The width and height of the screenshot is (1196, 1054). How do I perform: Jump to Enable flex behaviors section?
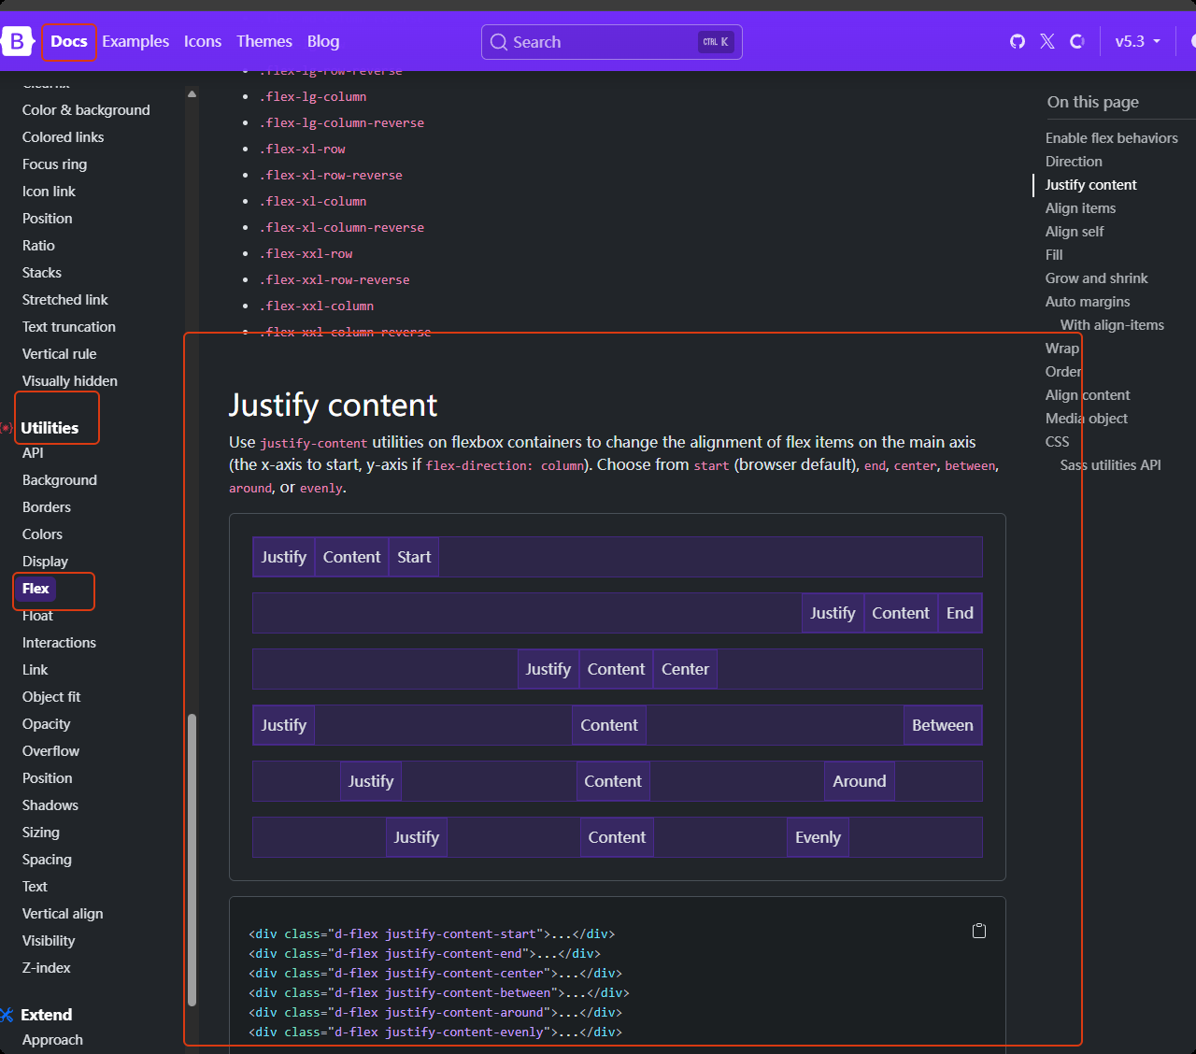coord(1112,138)
